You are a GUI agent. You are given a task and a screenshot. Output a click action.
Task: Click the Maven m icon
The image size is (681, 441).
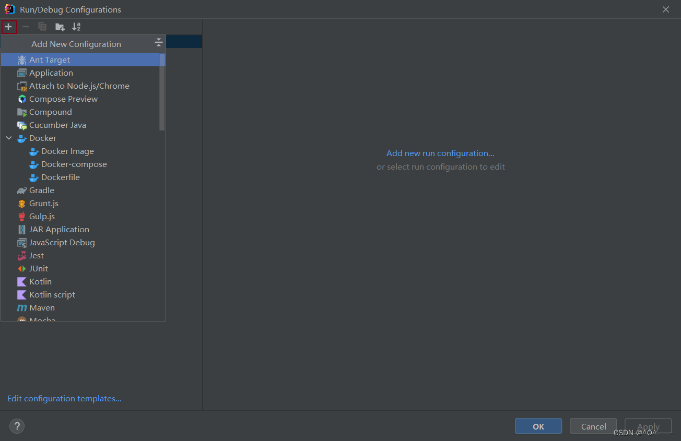22,308
